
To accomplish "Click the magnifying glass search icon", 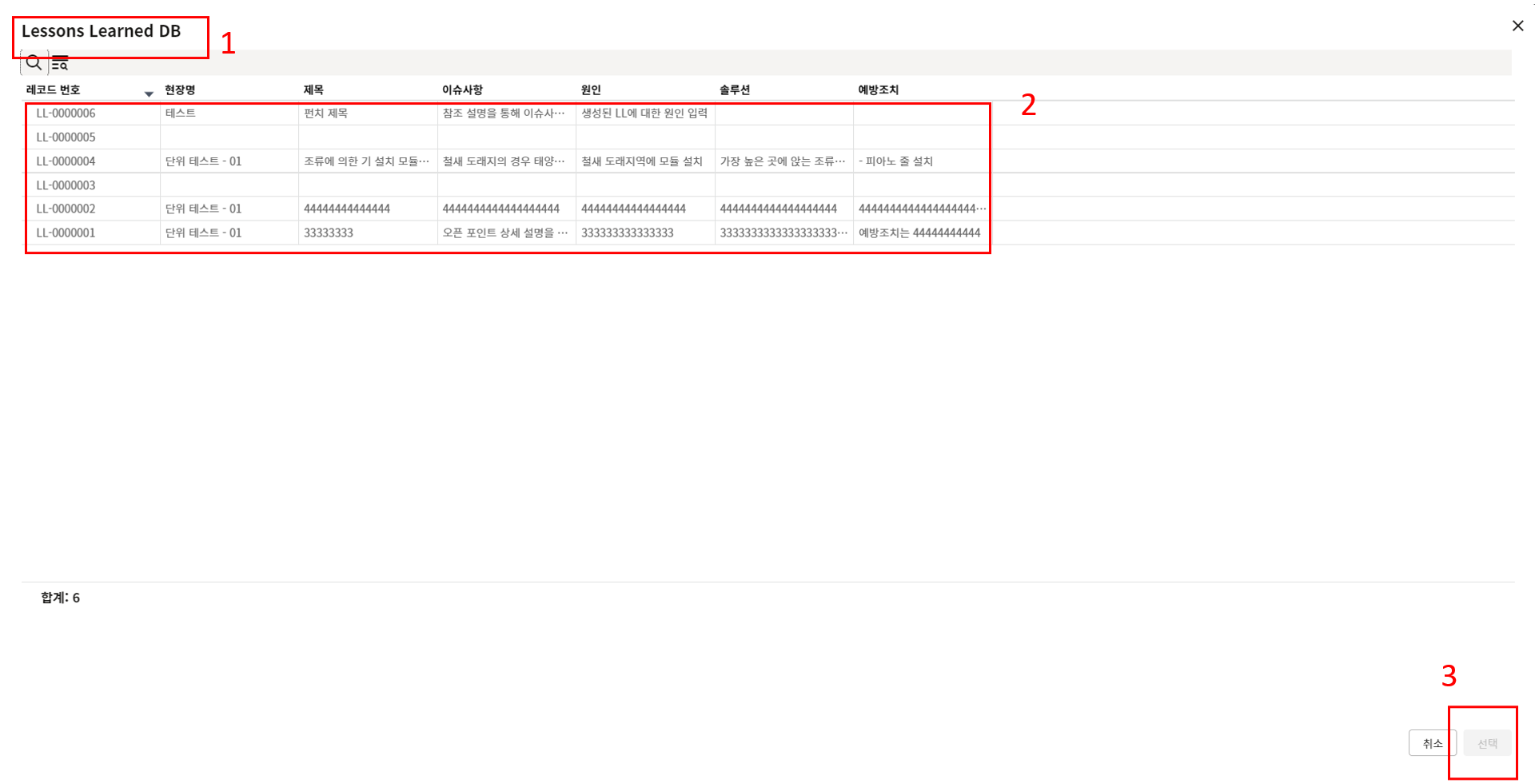I will point(34,62).
